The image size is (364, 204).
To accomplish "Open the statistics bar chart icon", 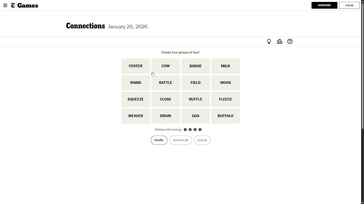I will click(280, 42).
